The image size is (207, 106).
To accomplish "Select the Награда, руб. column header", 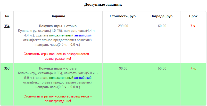I will coord(162,16).
